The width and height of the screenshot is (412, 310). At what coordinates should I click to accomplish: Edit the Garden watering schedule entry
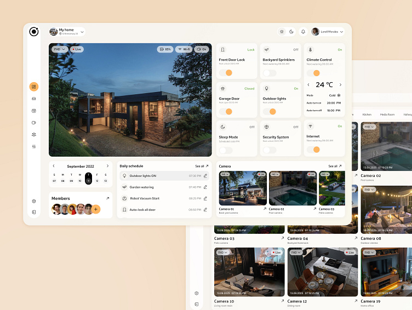pyautogui.click(x=205, y=187)
